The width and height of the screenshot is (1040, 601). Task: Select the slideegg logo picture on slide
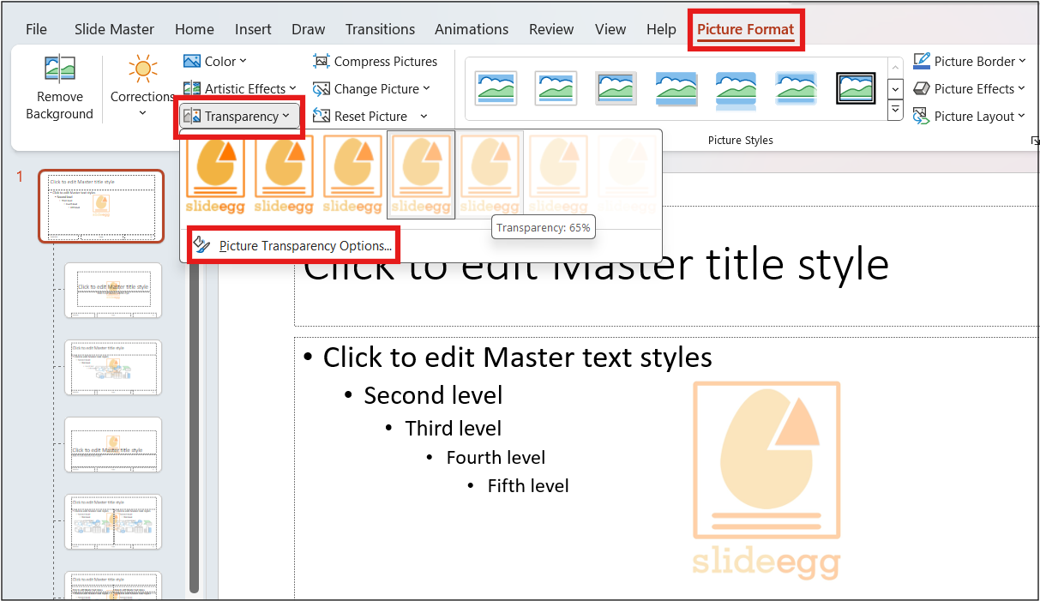pos(766,481)
